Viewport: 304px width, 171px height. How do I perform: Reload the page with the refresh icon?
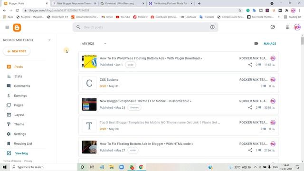click(18, 10)
